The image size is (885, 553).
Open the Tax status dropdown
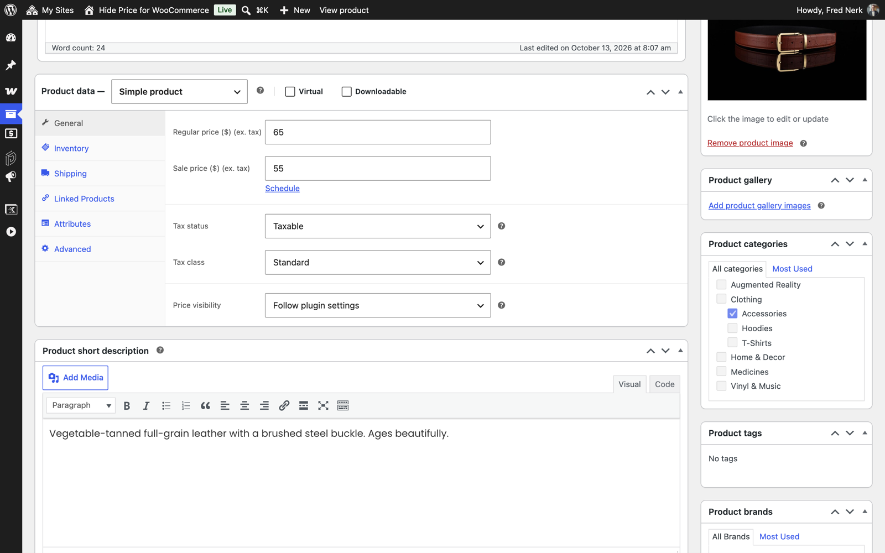[378, 226]
